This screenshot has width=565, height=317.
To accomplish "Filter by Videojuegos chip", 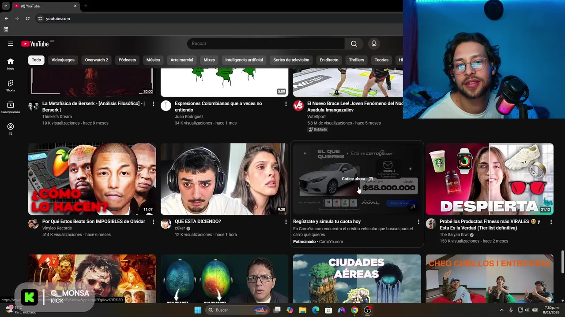I will click(63, 60).
